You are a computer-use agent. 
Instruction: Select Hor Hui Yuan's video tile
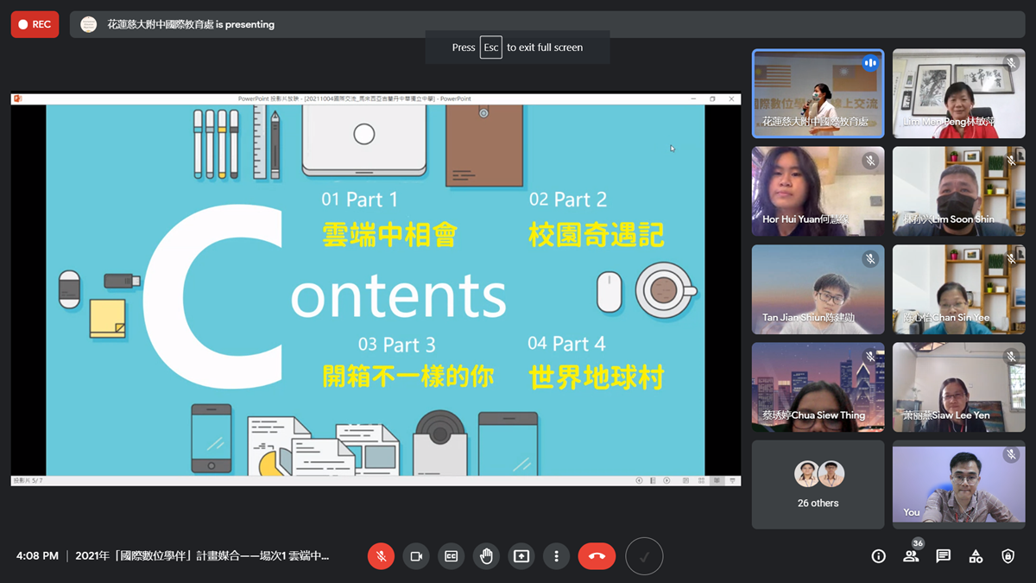(x=818, y=191)
